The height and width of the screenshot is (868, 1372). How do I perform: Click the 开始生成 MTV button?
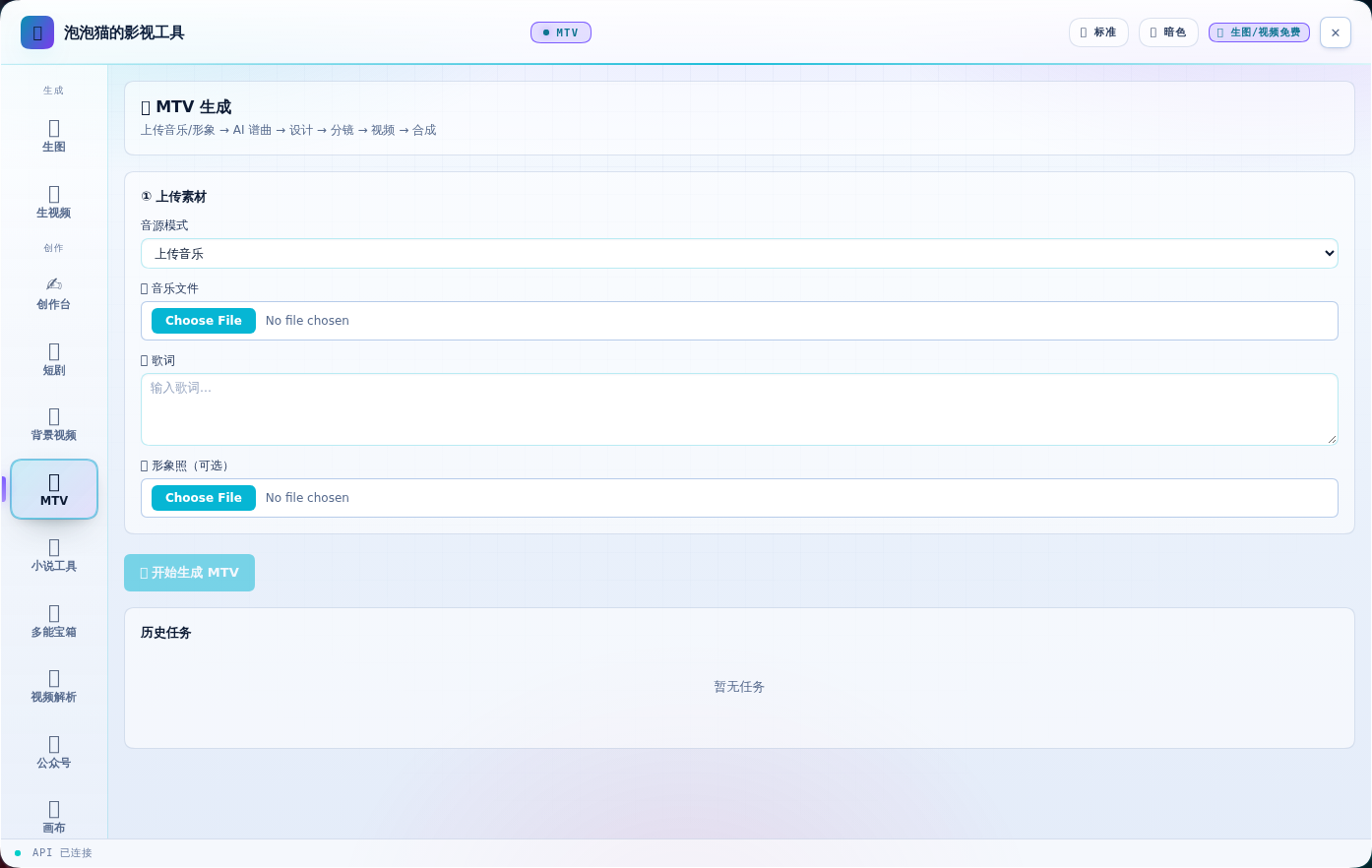point(189,573)
